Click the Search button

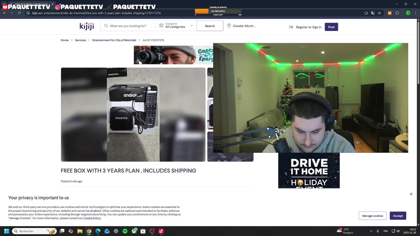[x=210, y=26]
